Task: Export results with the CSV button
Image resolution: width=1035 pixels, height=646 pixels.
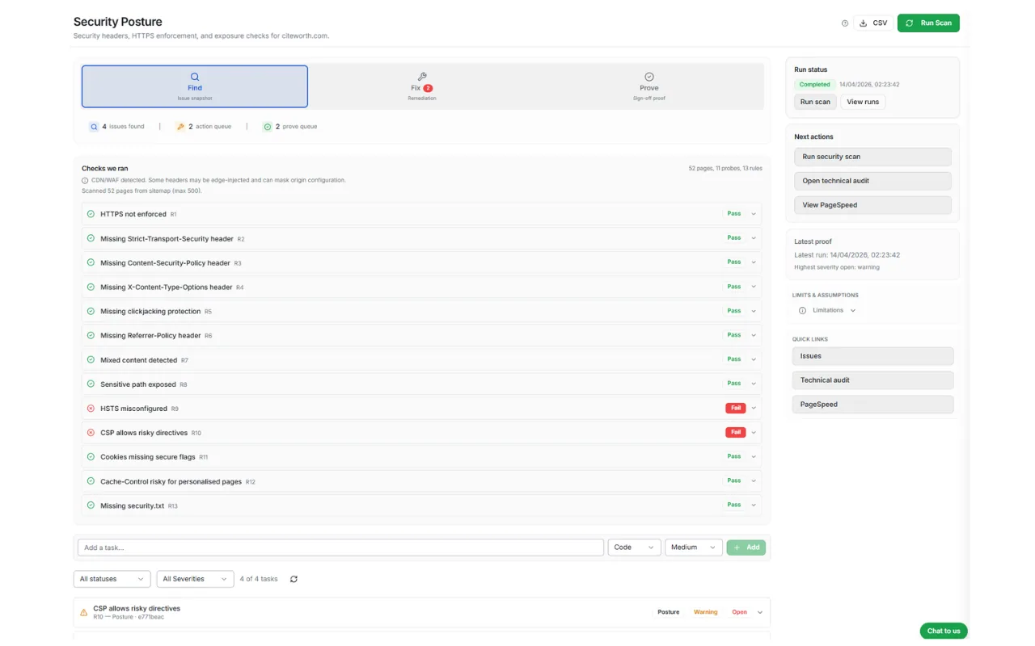Action: [x=873, y=23]
